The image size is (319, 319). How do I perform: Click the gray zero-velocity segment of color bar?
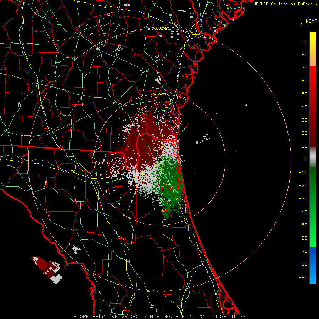313,157
